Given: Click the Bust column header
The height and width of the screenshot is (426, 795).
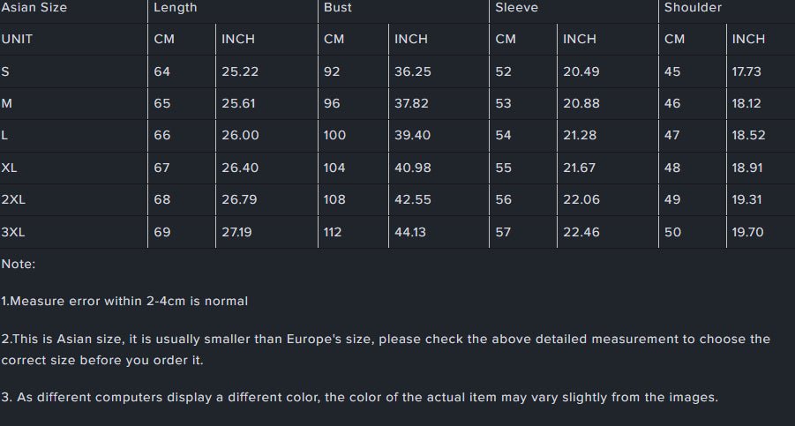Looking at the screenshot, I should pos(337,8).
